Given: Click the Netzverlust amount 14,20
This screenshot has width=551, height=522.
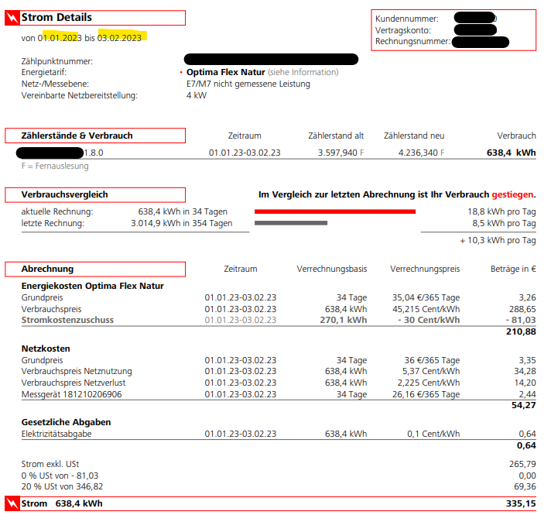Looking at the screenshot, I should click(x=525, y=383).
